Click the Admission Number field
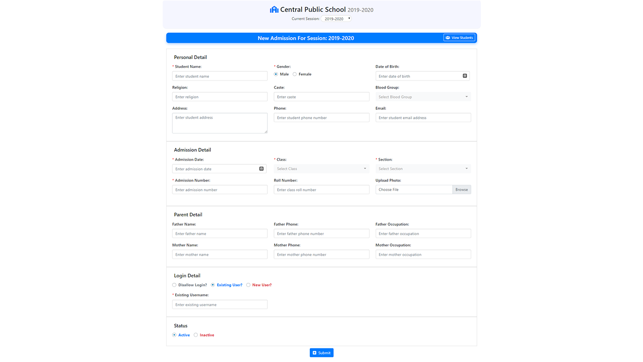This screenshot has height=362, width=643. point(219,190)
